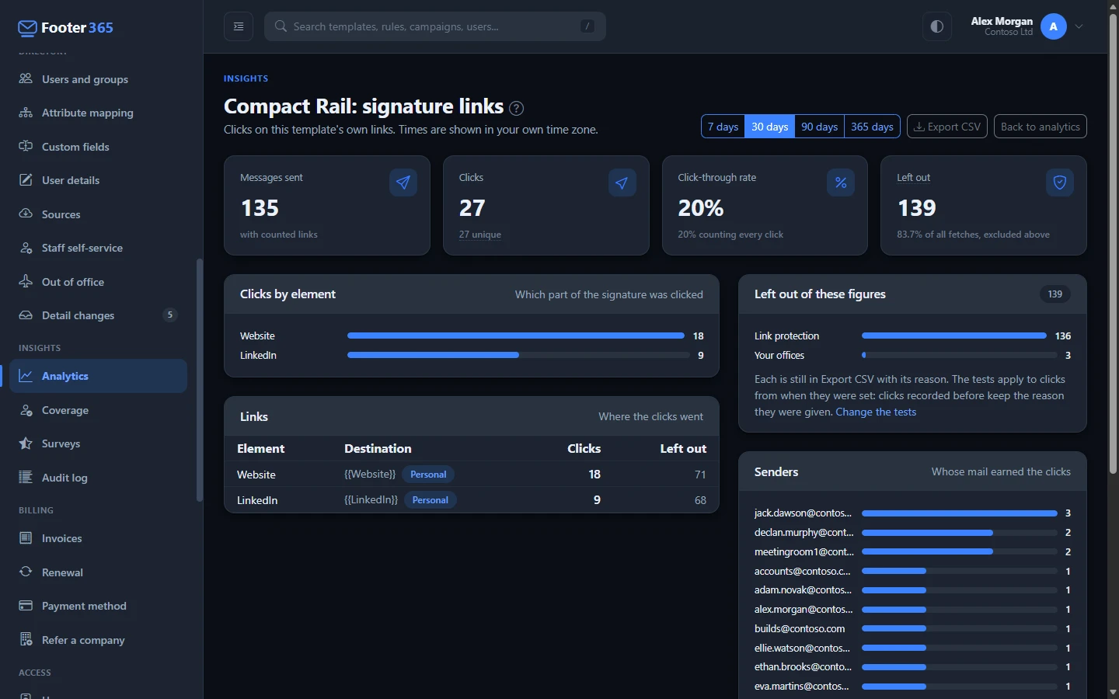Click the Personal badge in Website row
This screenshot has height=699, width=1119.
[x=428, y=475]
